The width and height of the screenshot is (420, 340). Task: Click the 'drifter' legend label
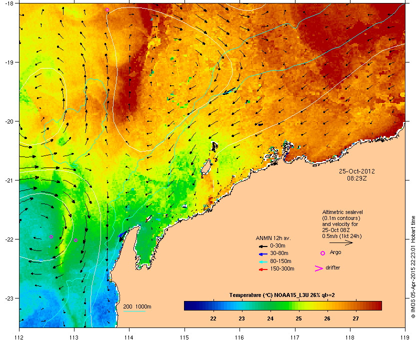pos(332,267)
